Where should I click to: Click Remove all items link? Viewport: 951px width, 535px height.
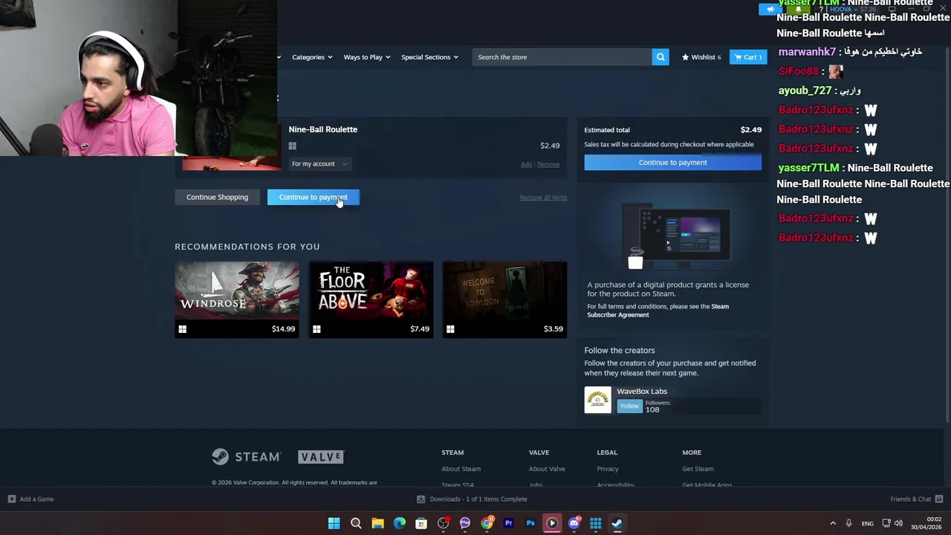[543, 198]
